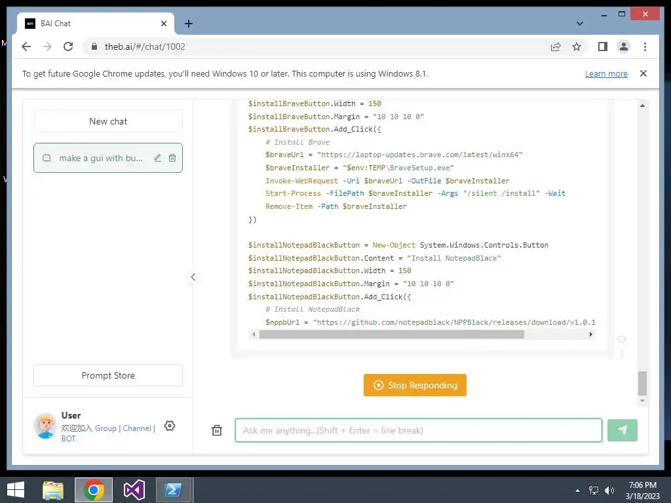
Task: Open message options three-dot icon
Action: (622, 354)
